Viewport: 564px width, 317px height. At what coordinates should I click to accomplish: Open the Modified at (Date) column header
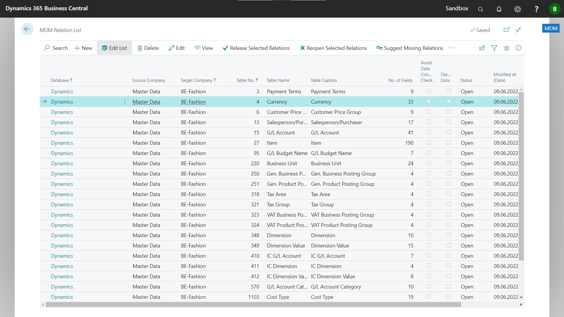pyautogui.click(x=505, y=77)
